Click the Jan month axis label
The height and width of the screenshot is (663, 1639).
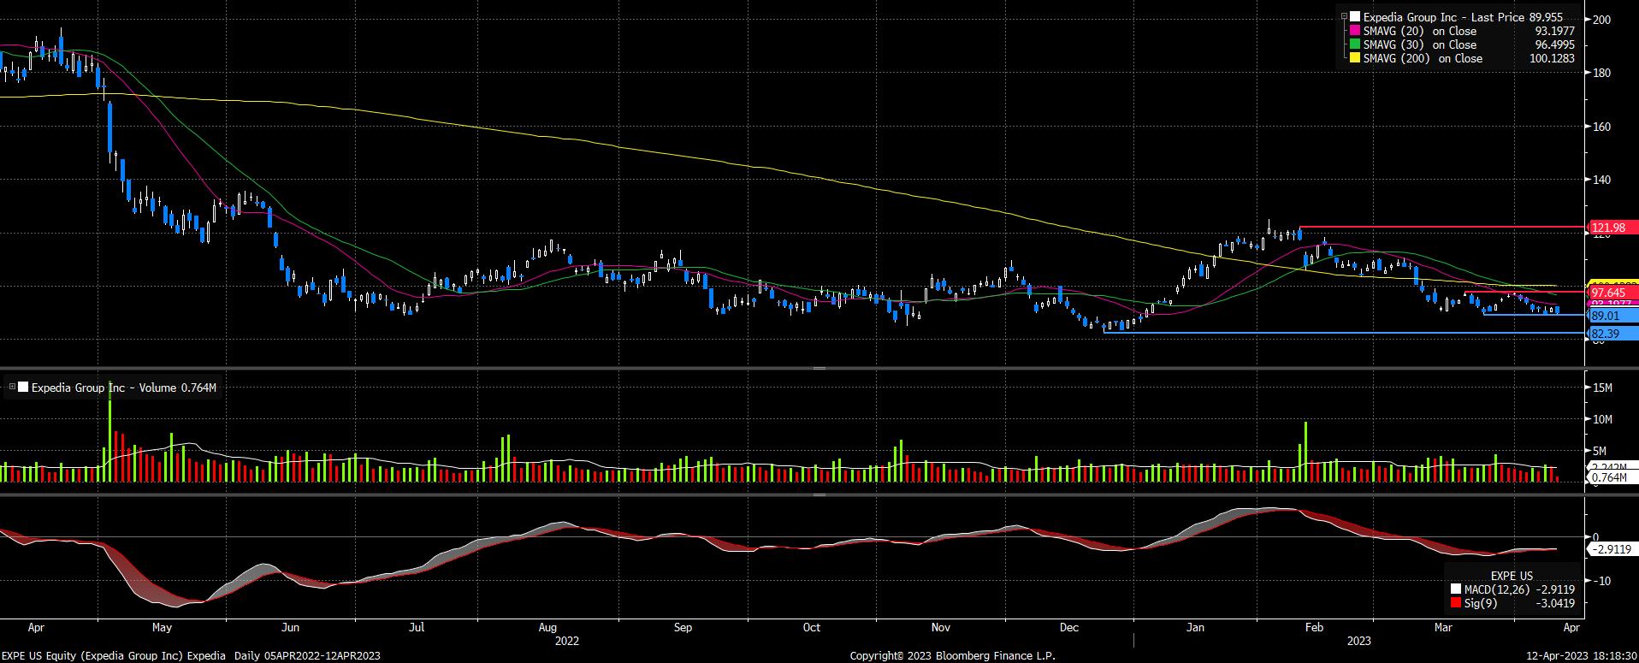tap(1195, 627)
